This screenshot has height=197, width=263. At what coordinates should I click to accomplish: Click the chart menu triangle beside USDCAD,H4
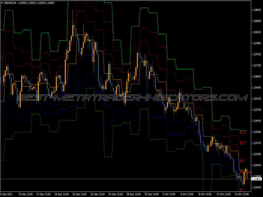[x=2, y=3]
